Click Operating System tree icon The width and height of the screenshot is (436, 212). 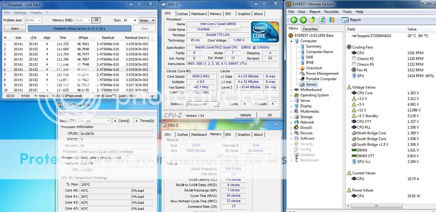(296, 95)
